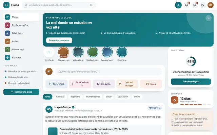Open Nayeli Quispe's NQ avatar
This screenshot has height=135, width=217.
[x=49, y=109]
